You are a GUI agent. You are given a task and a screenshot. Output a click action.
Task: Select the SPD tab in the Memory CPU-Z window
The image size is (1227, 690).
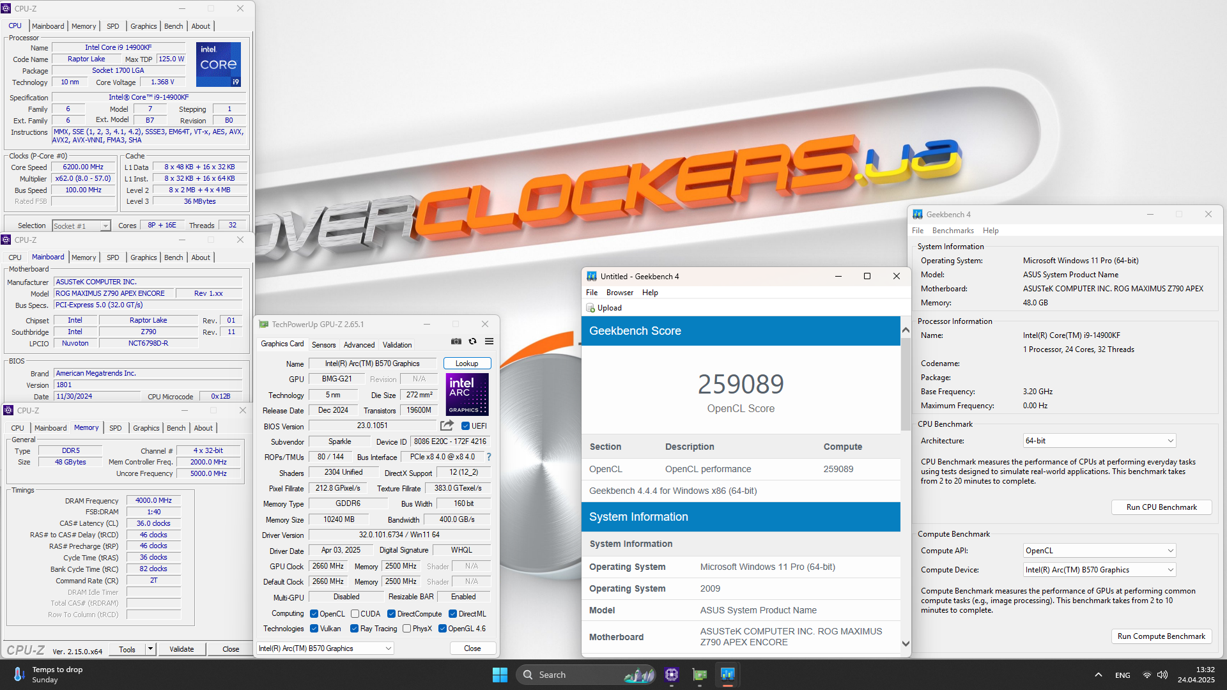(115, 428)
